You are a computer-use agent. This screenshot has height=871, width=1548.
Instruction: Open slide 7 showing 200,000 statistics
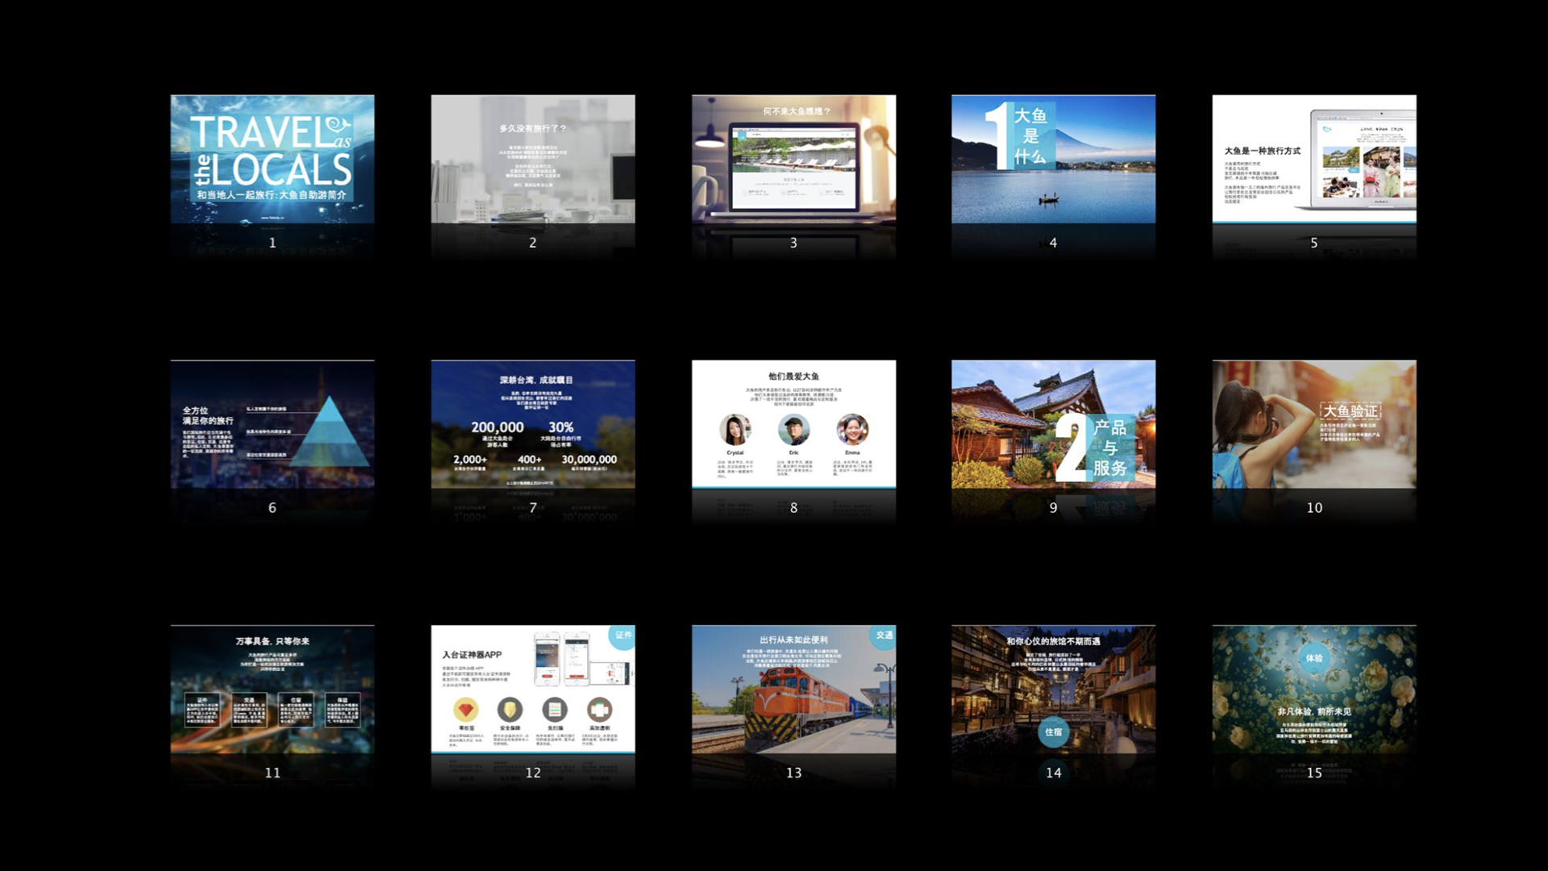click(x=532, y=424)
